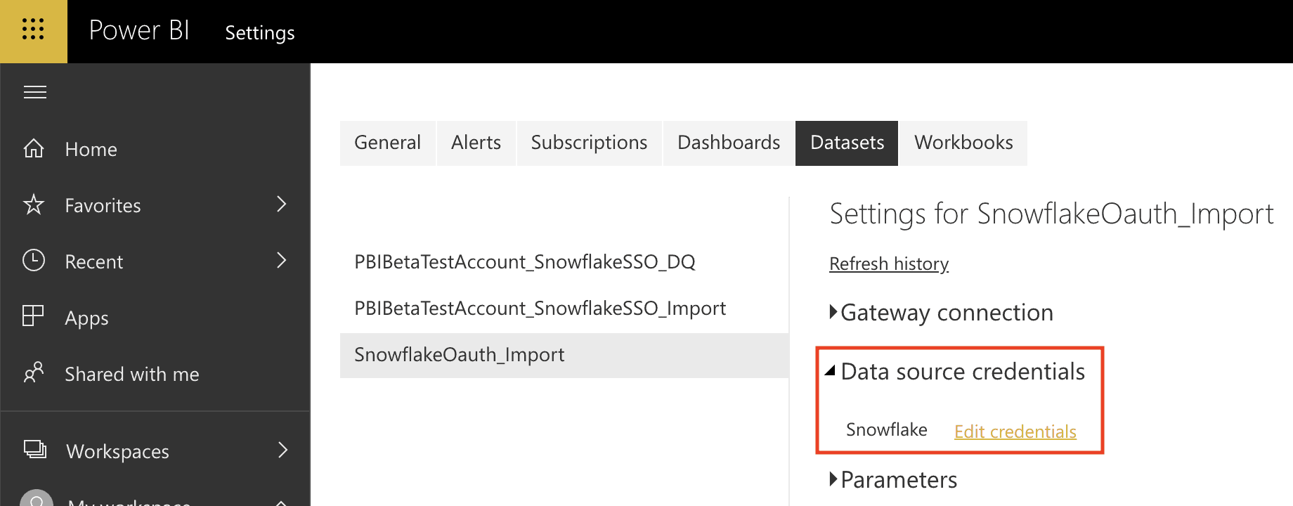This screenshot has width=1293, height=506.
Task: Click the Apps grid icon
Action: tap(33, 316)
